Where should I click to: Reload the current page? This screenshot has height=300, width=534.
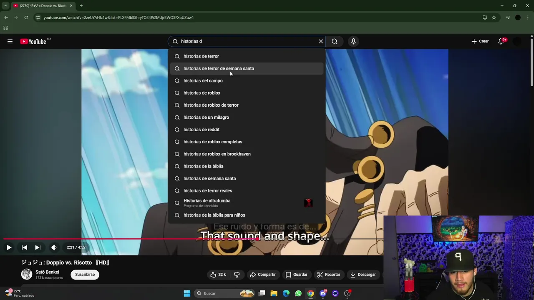26,17
